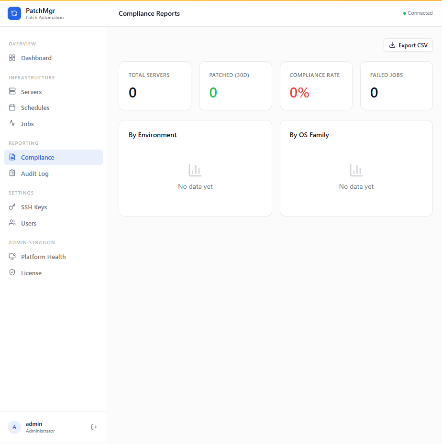This screenshot has width=442, height=444.
Task: Click the Compliance document icon
Action: (12, 157)
